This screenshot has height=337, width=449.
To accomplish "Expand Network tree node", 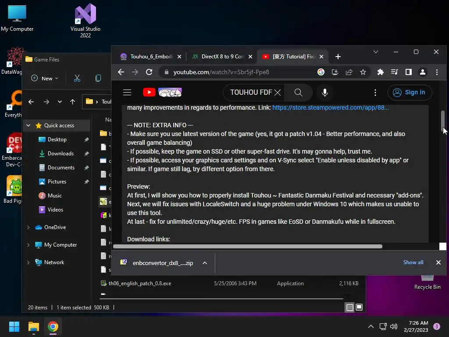I will point(29,262).
